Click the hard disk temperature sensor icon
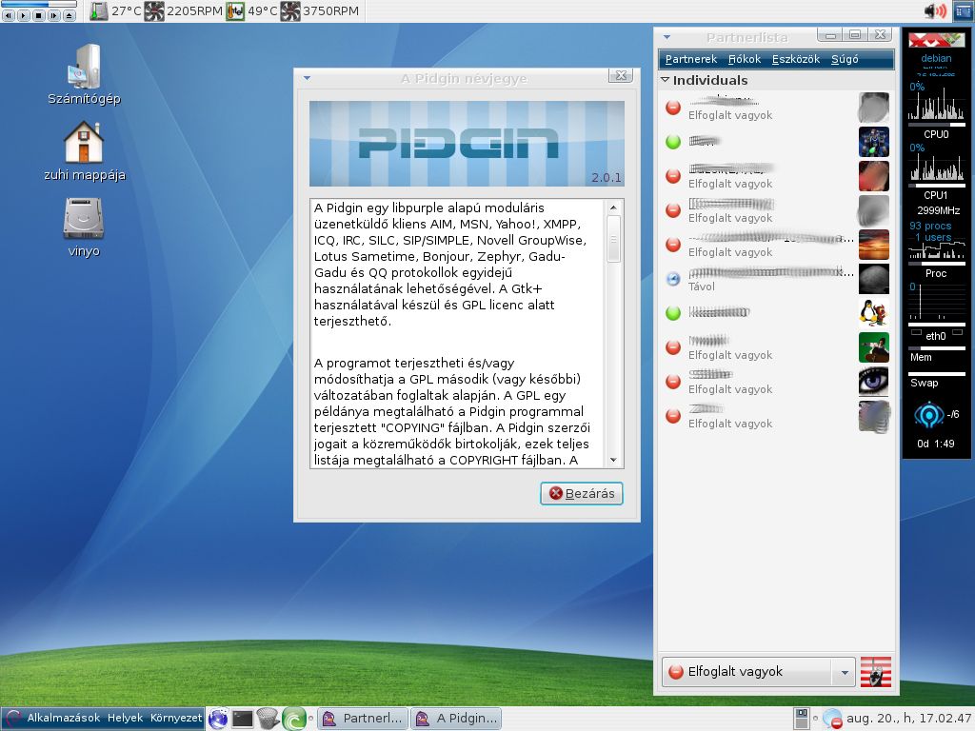This screenshot has width=975, height=731. click(99, 11)
